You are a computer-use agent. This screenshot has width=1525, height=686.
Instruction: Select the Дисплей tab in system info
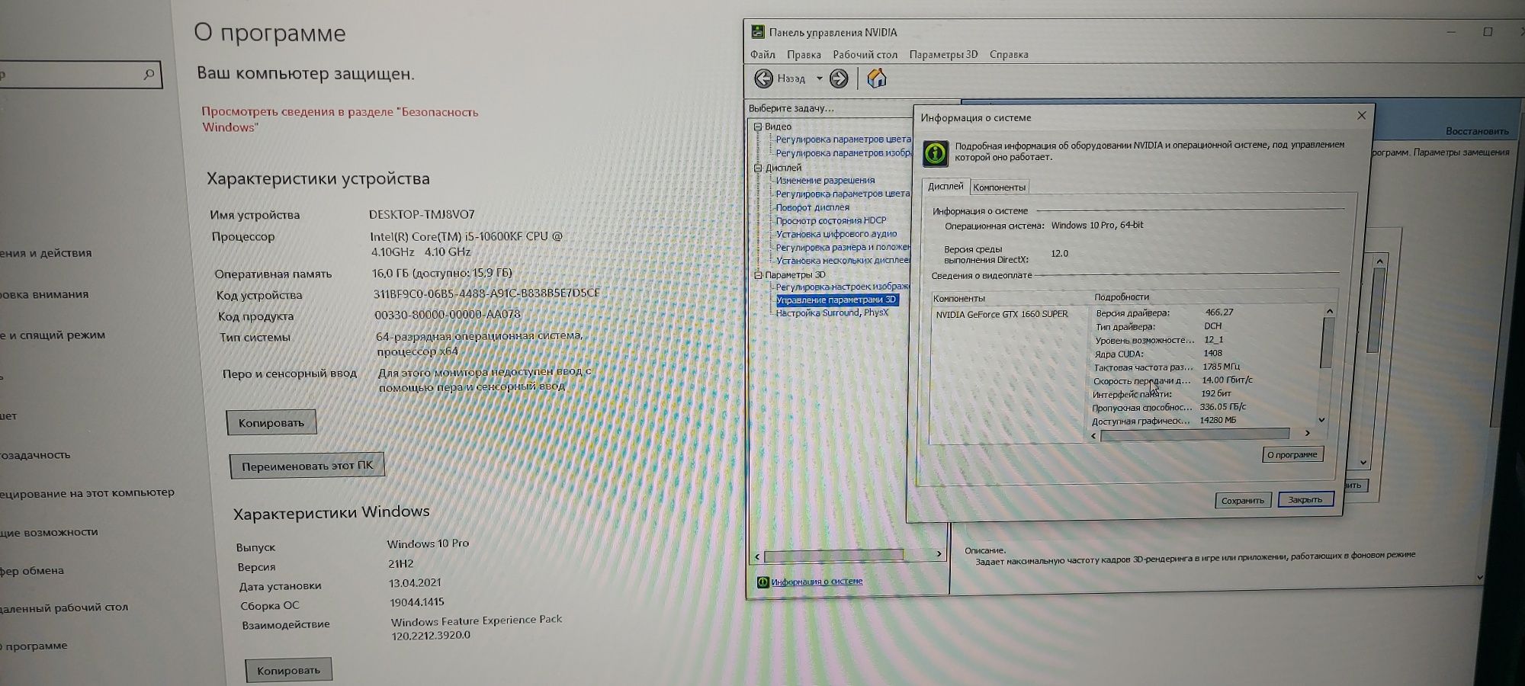coord(945,187)
